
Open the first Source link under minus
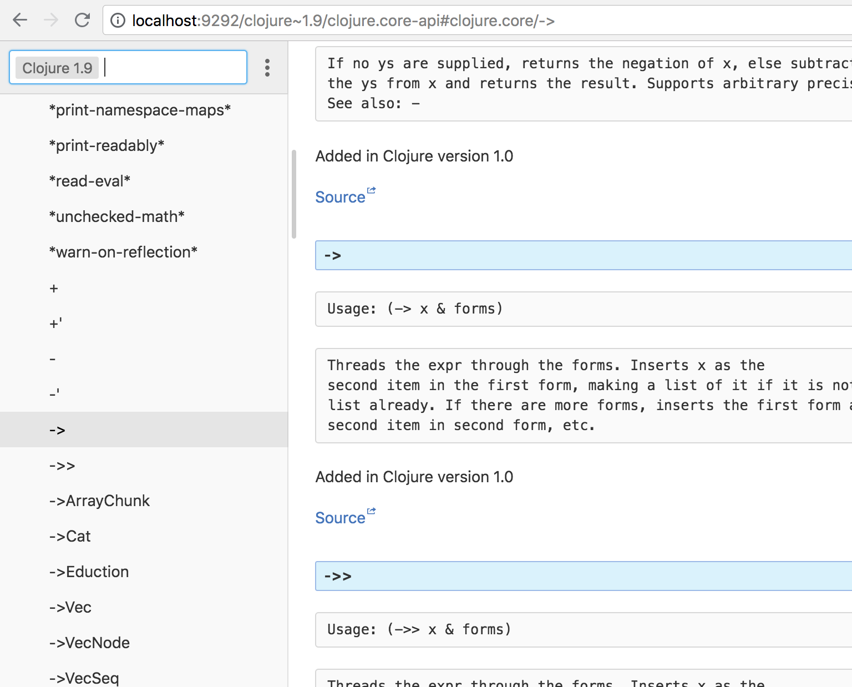click(340, 197)
